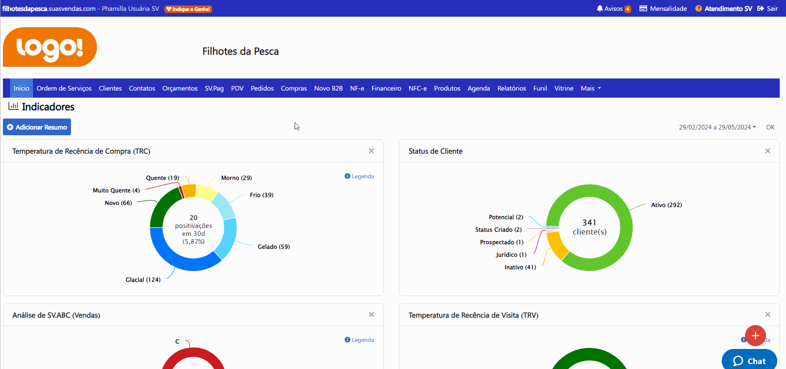Click the Muito Quente (4) label
The height and width of the screenshot is (369, 786).
[x=116, y=190]
